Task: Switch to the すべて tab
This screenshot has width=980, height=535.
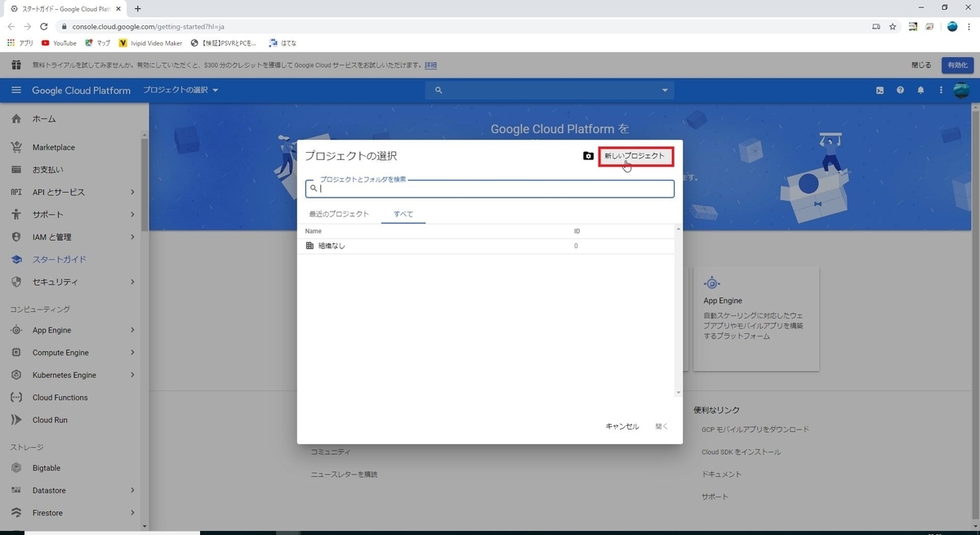Action: pyautogui.click(x=403, y=214)
